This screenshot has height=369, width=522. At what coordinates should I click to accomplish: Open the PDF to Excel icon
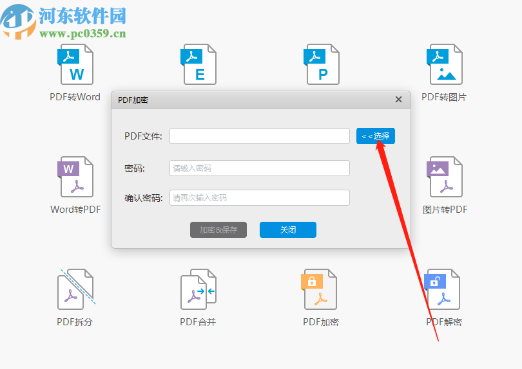coord(198,64)
